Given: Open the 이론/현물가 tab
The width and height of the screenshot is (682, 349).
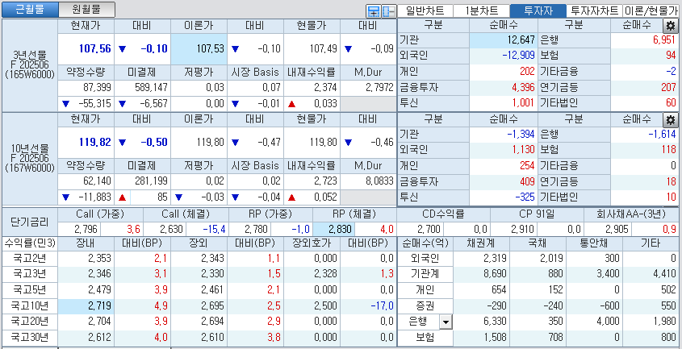Looking at the screenshot, I should coord(651,10).
